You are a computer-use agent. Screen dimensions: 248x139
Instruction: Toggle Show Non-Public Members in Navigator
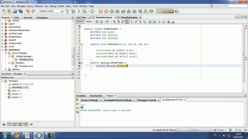coord(20,124)
